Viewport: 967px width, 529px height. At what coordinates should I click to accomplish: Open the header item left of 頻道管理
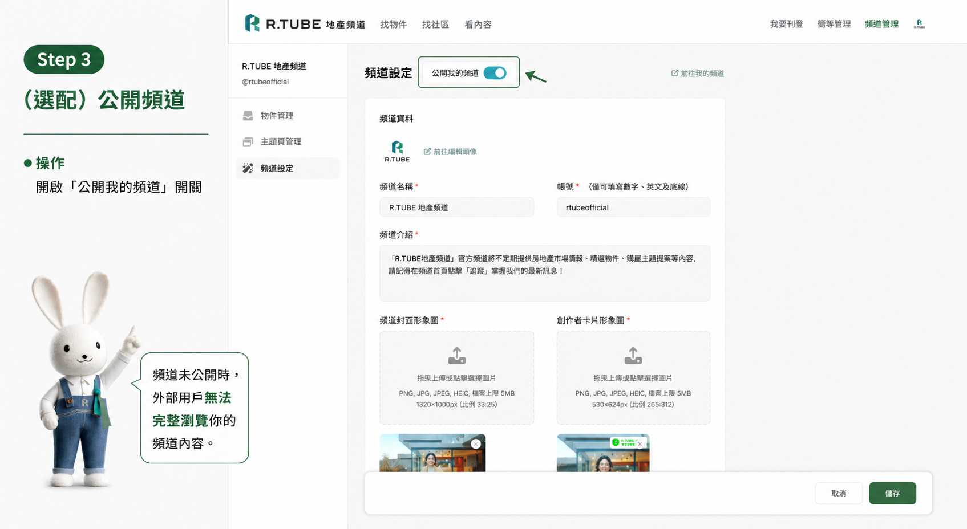834,24
